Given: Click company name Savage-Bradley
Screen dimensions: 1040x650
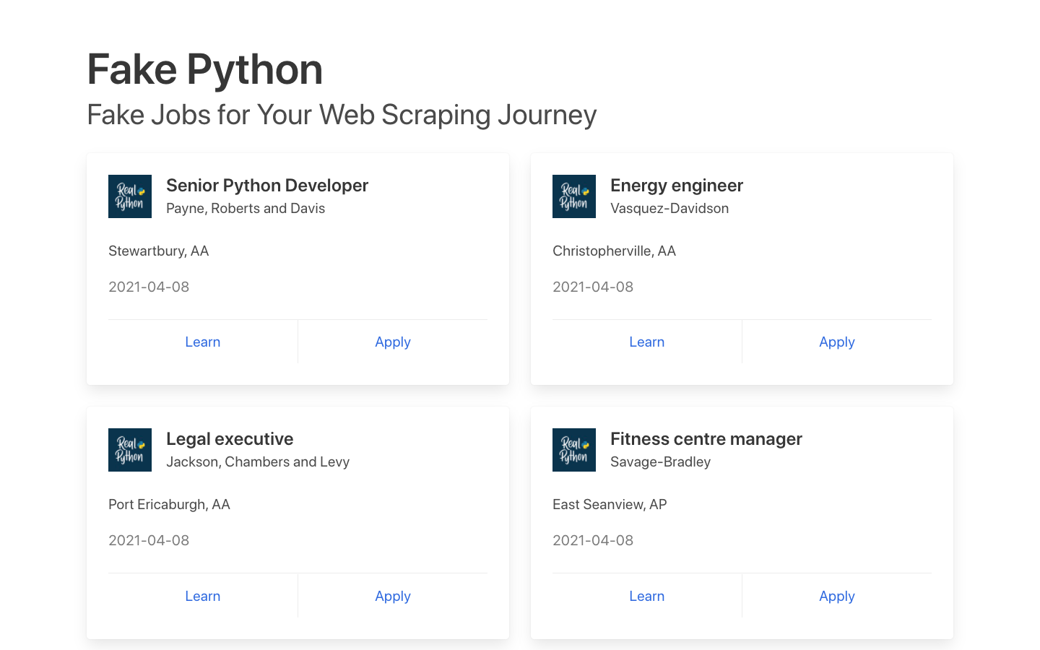Looking at the screenshot, I should (660, 461).
